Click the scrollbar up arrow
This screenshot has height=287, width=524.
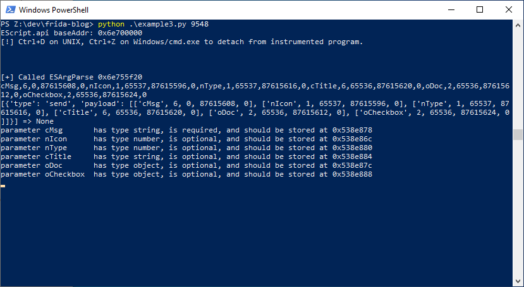click(518, 24)
